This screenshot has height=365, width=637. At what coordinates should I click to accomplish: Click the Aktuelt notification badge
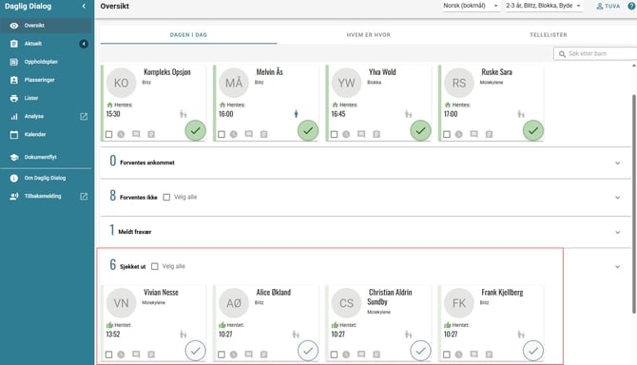[x=84, y=44]
